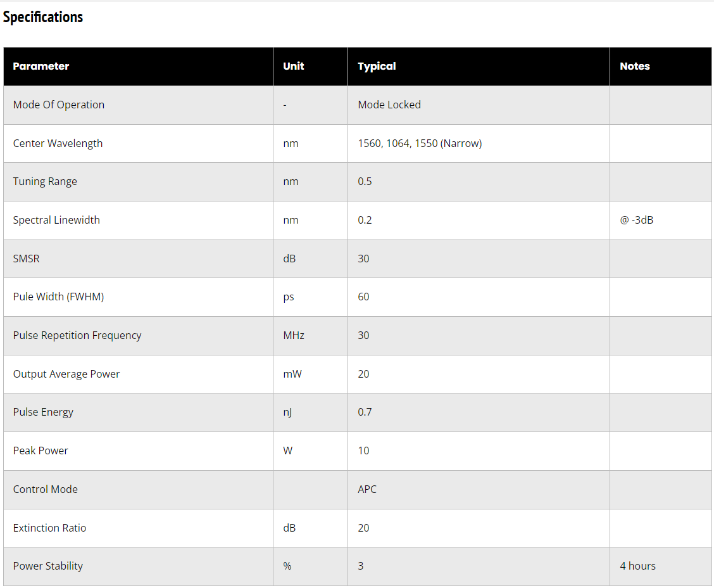Select the Mode Of Operation row label

click(59, 105)
